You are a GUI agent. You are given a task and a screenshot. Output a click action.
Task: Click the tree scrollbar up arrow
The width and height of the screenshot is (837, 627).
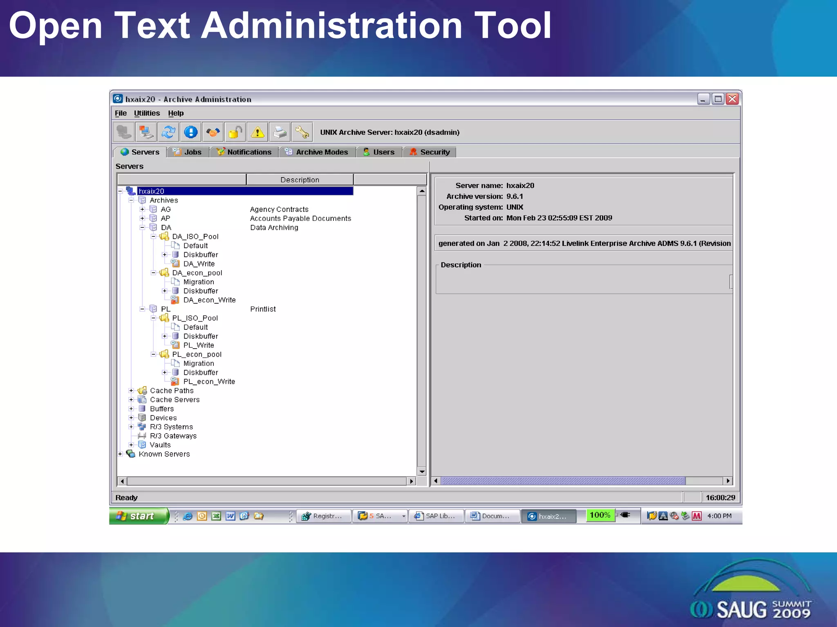click(422, 191)
